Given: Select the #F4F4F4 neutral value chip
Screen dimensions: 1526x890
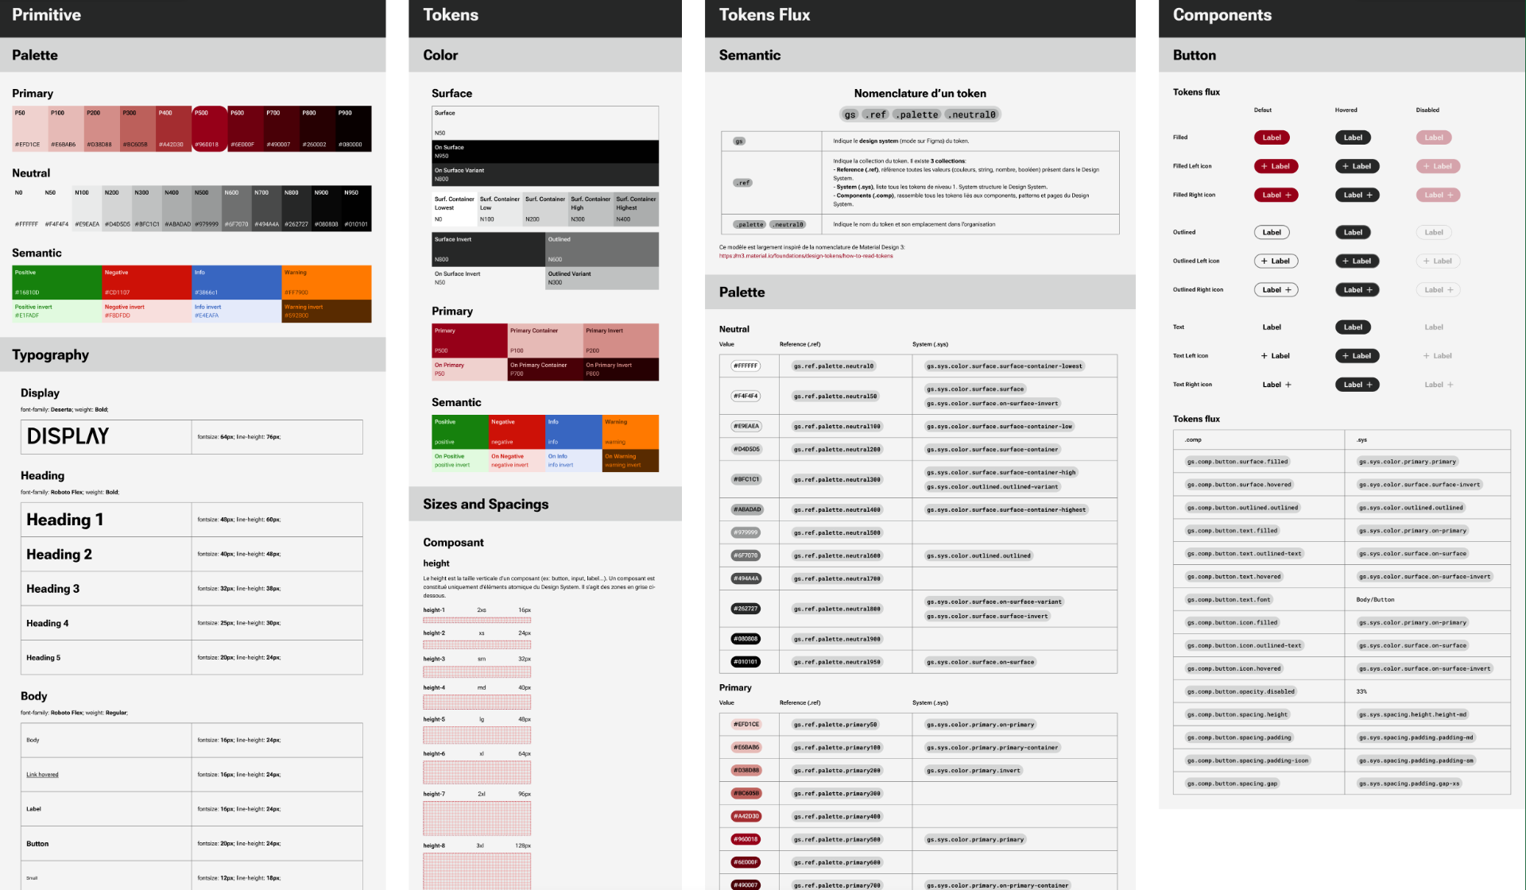Looking at the screenshot, I should 746,396.
